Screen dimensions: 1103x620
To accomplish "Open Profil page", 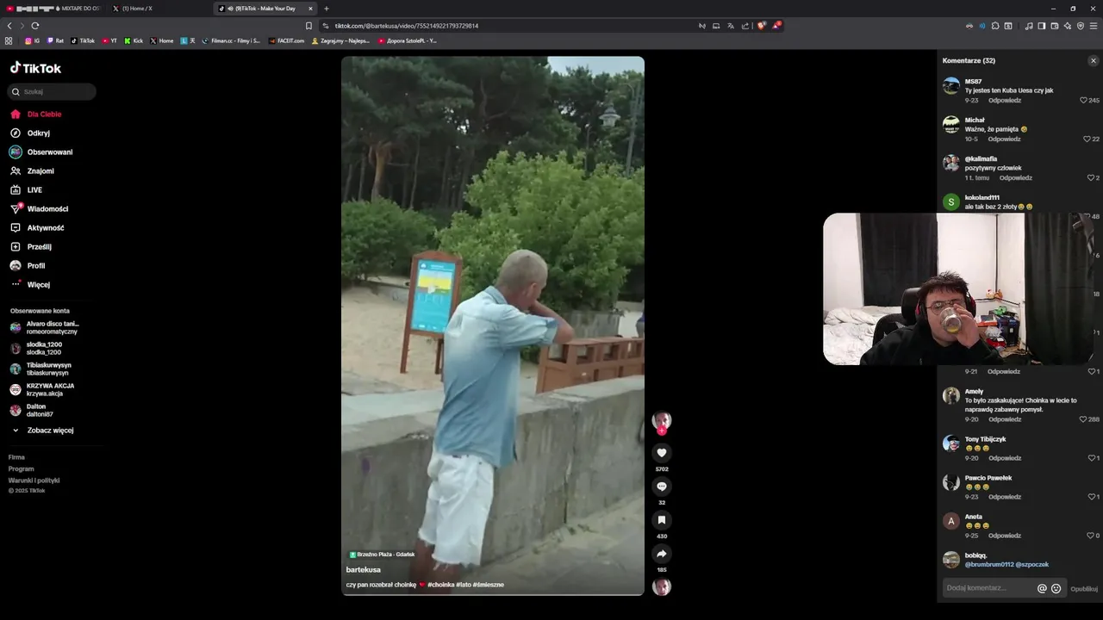I will point(28,266).
